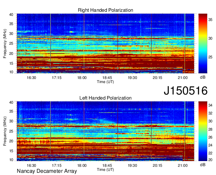Click the 34 value on lower colorbar
This screenshot has width=216, height=175.
point(210,106)
